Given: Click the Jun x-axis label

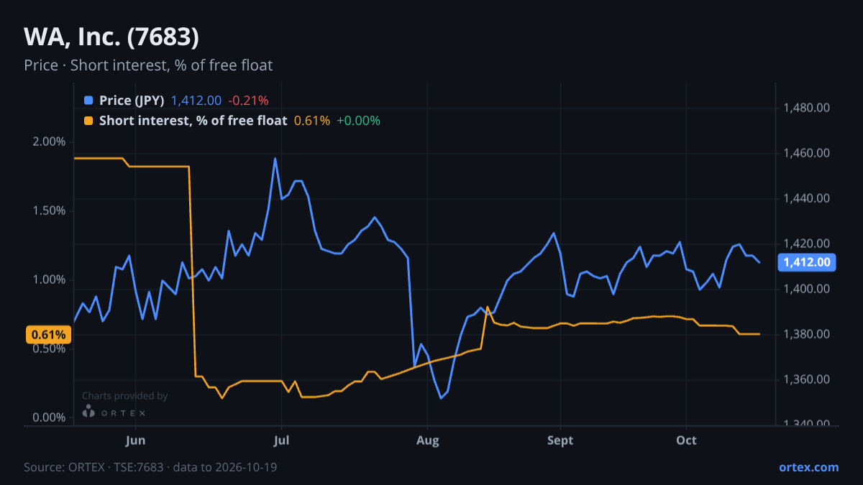Looking at the screenshot, I should pos(136,440).
